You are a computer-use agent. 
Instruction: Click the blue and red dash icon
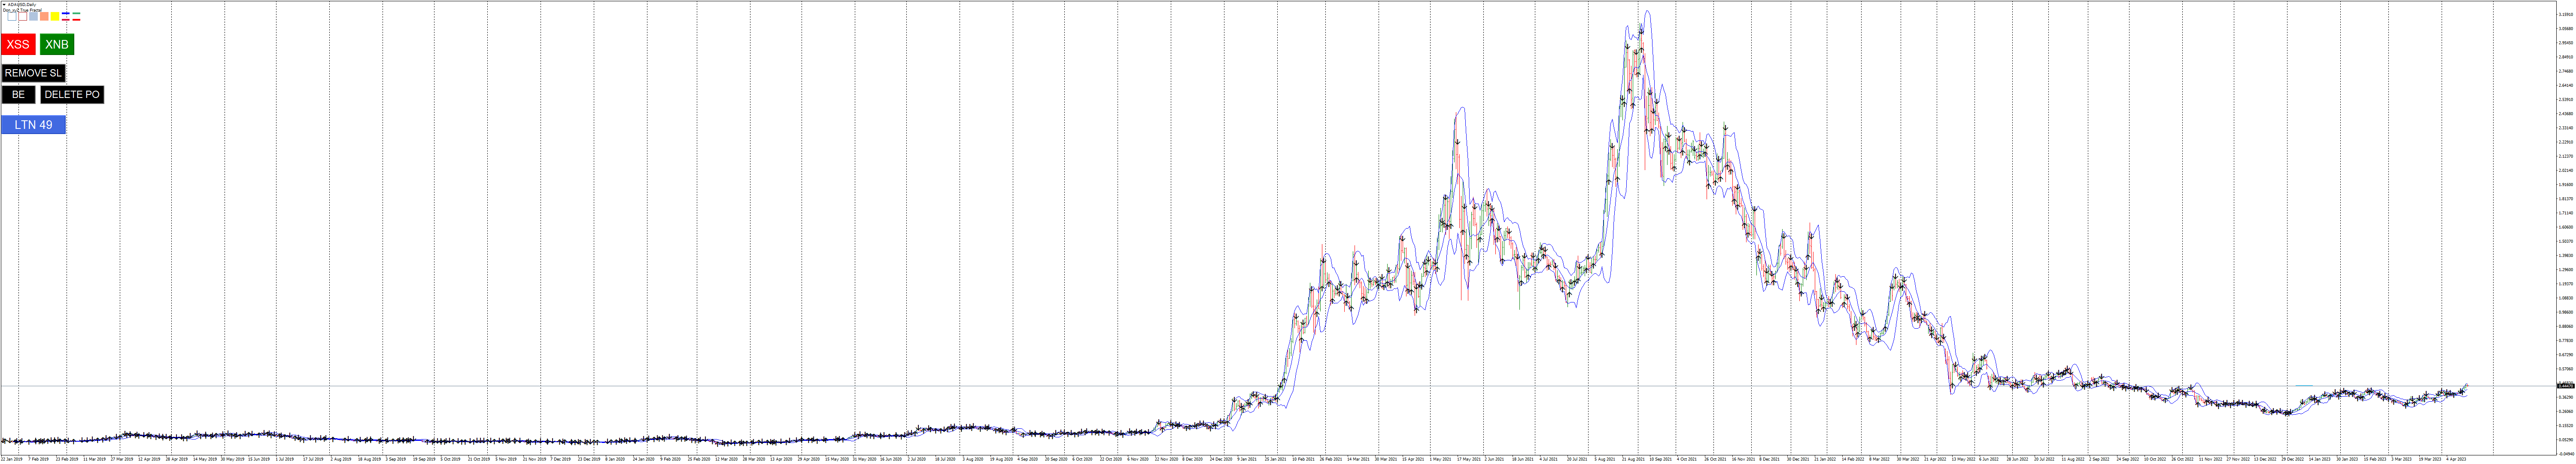66,16
